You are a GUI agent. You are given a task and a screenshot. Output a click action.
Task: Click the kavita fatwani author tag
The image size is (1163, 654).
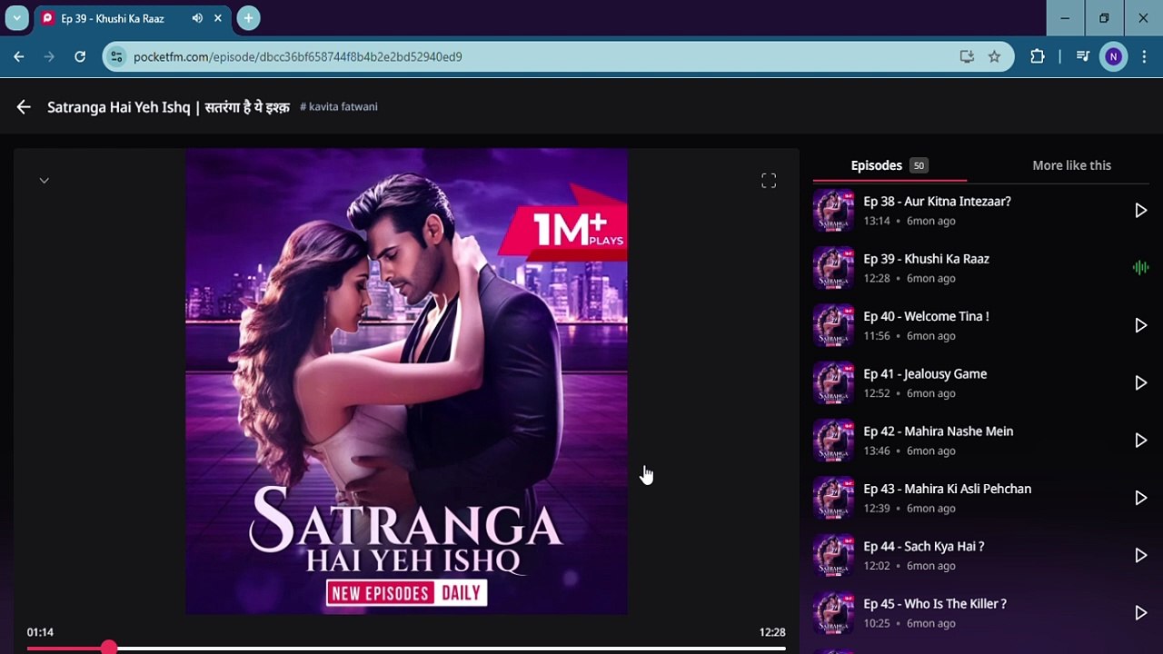339,107
